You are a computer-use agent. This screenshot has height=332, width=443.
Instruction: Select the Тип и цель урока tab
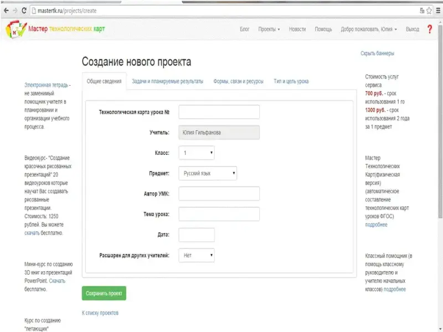(291, 81)
